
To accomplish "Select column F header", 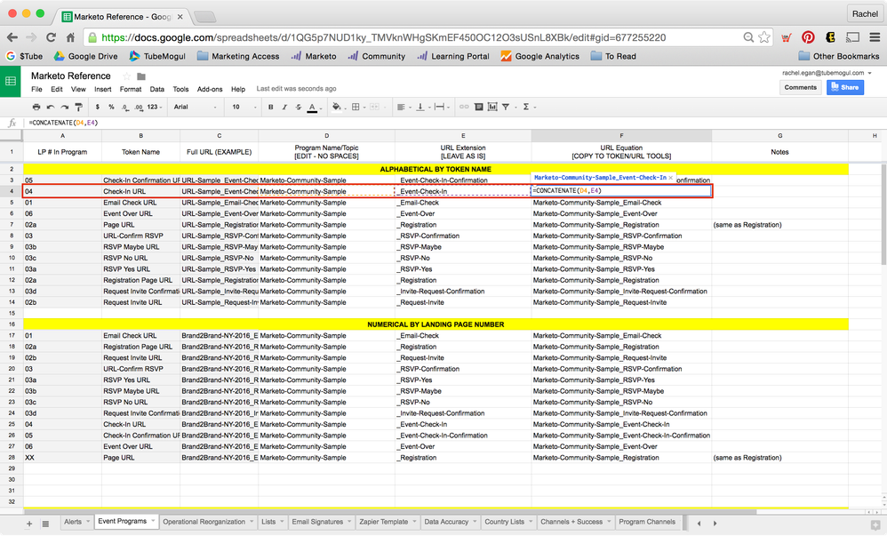I will tap(621, 136).
